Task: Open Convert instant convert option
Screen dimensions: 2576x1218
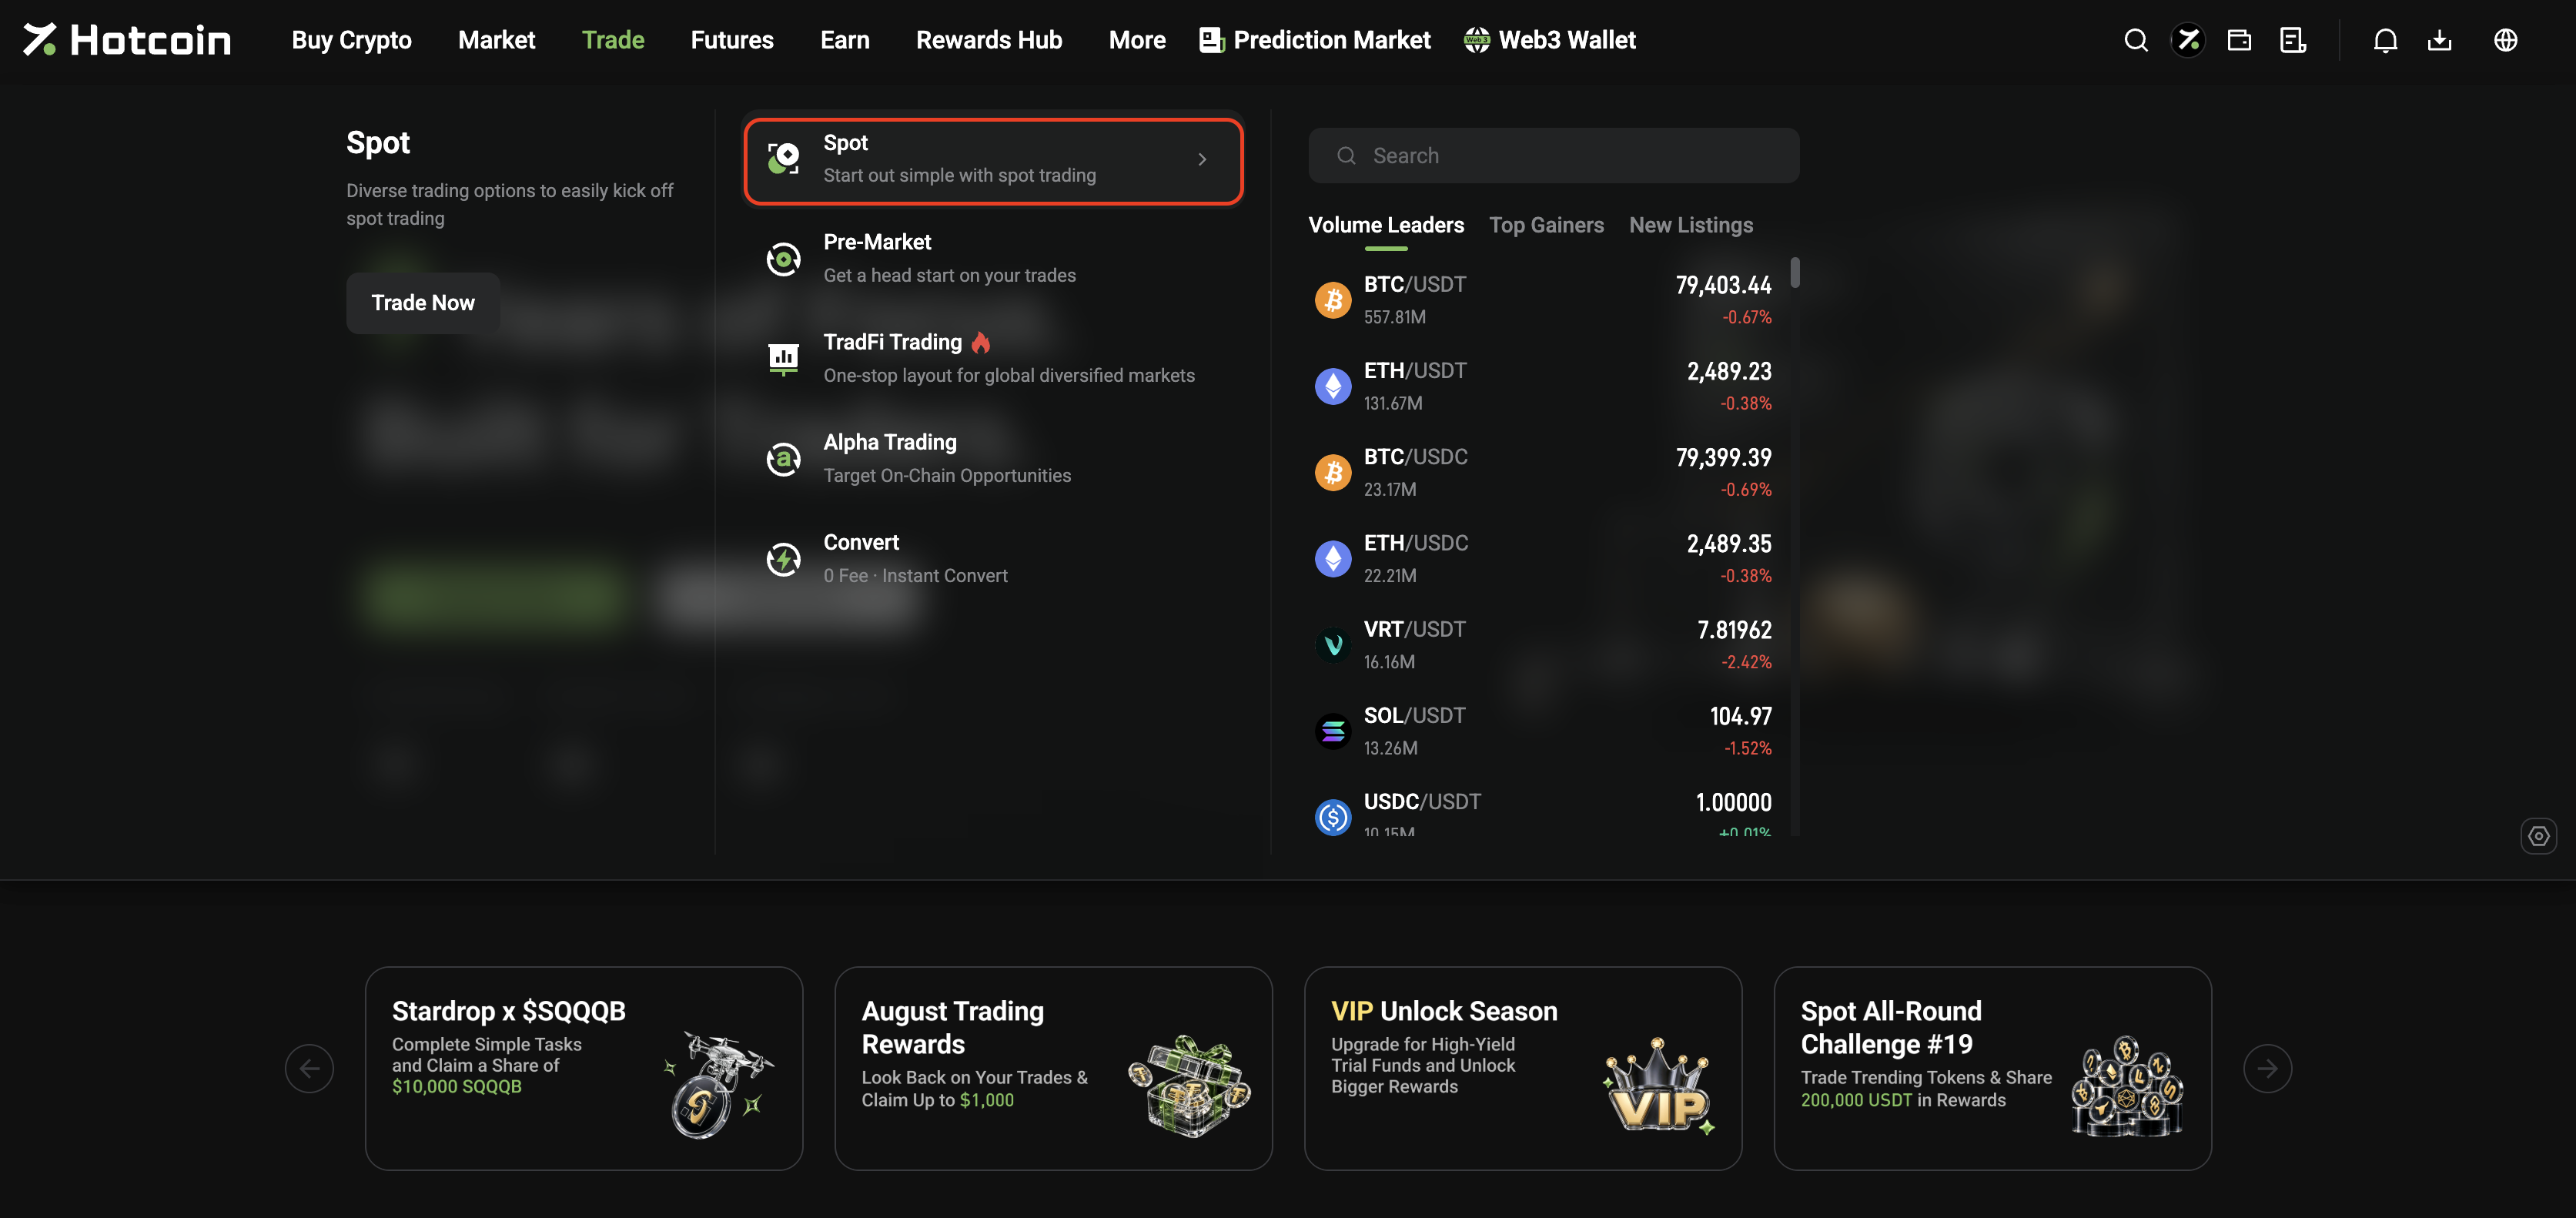Action: click(x=993, y=559)
